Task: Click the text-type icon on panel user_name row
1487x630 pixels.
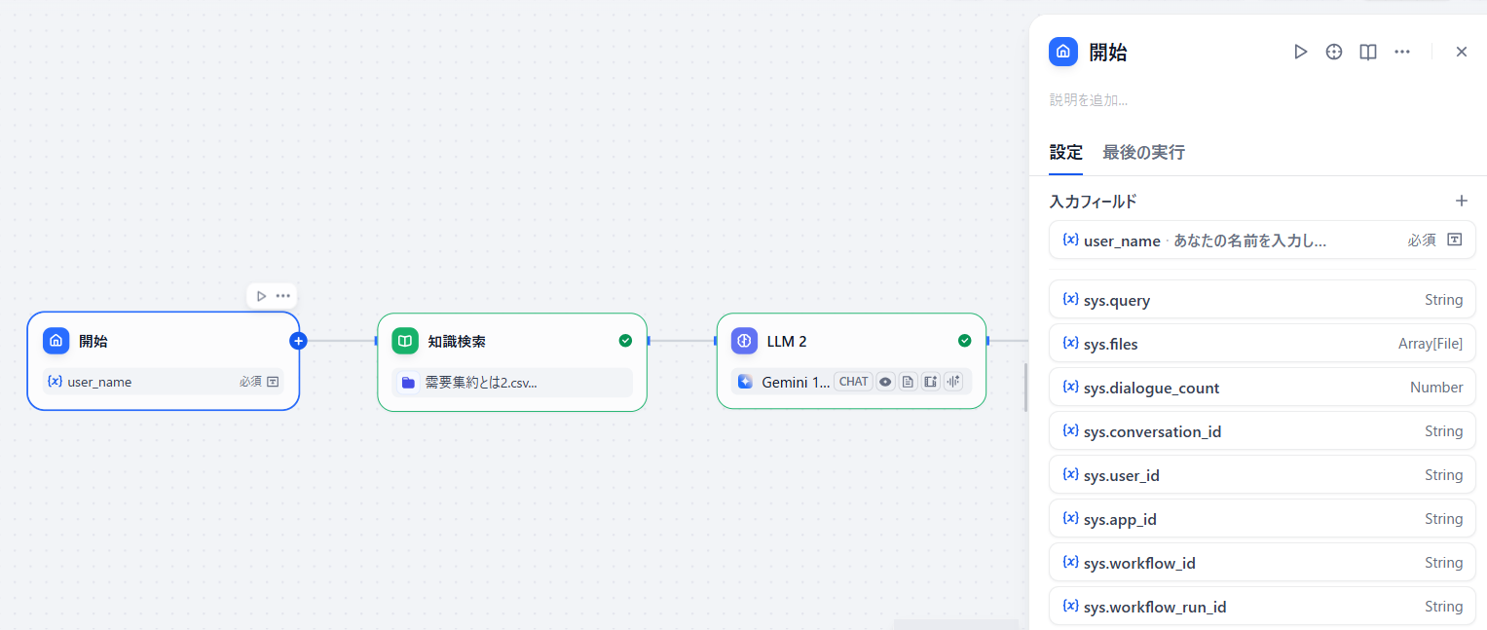Action: 1454,240
